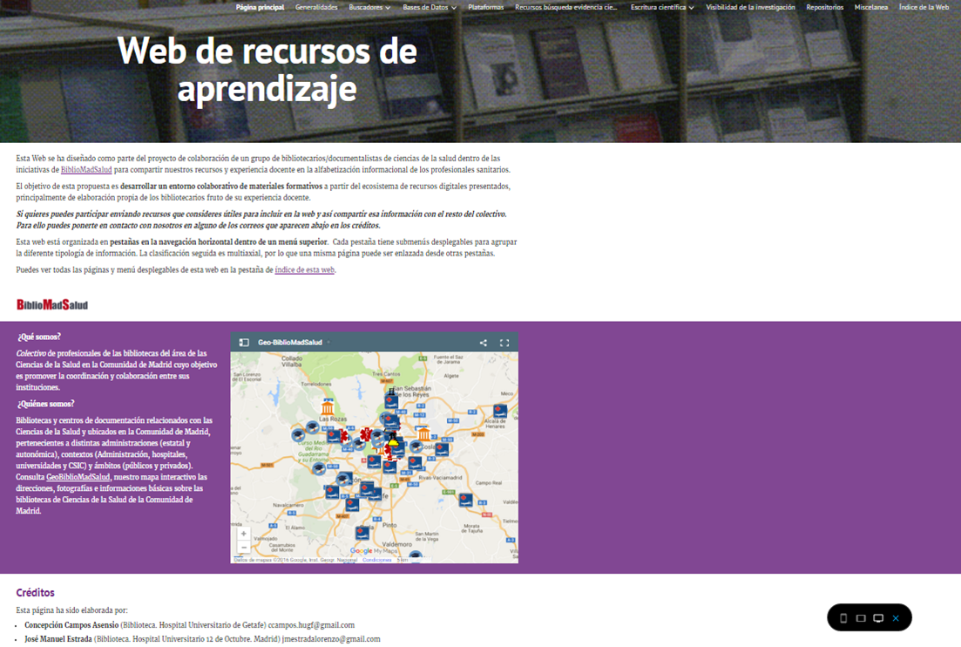This screenshot has width=961, height=647.
Task: Expand the Escritura científica dropdown
Action: coord(661,7)
